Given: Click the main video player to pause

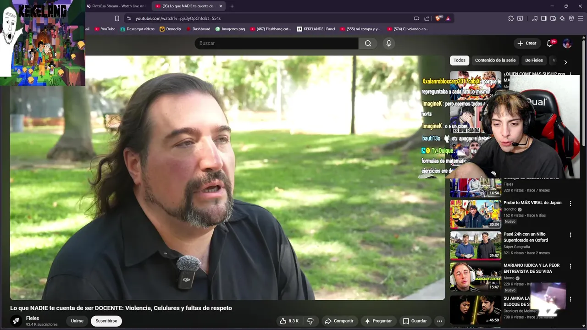Looking at the screenshot, I should click(227, 178).
